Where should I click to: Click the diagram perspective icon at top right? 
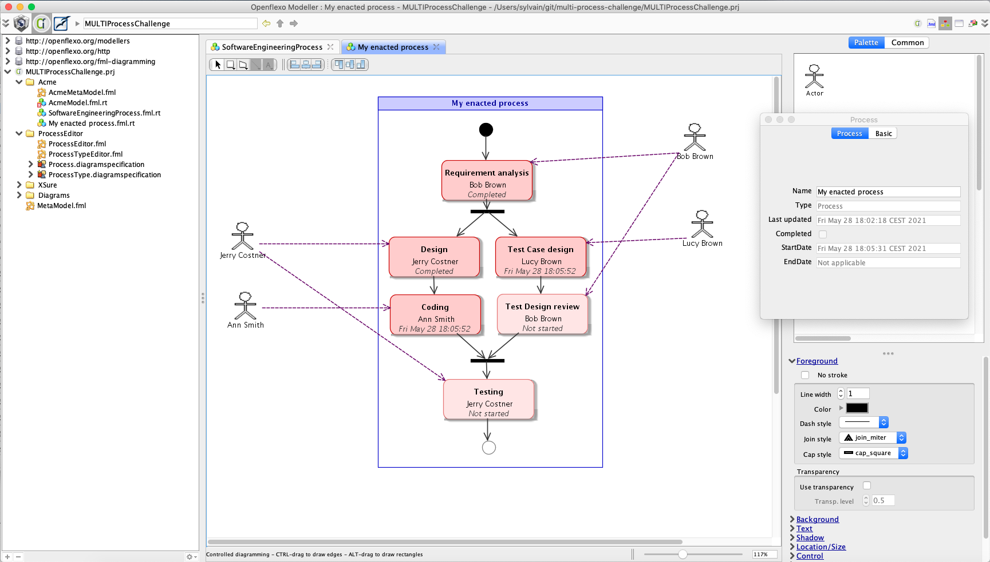point(945,23)
